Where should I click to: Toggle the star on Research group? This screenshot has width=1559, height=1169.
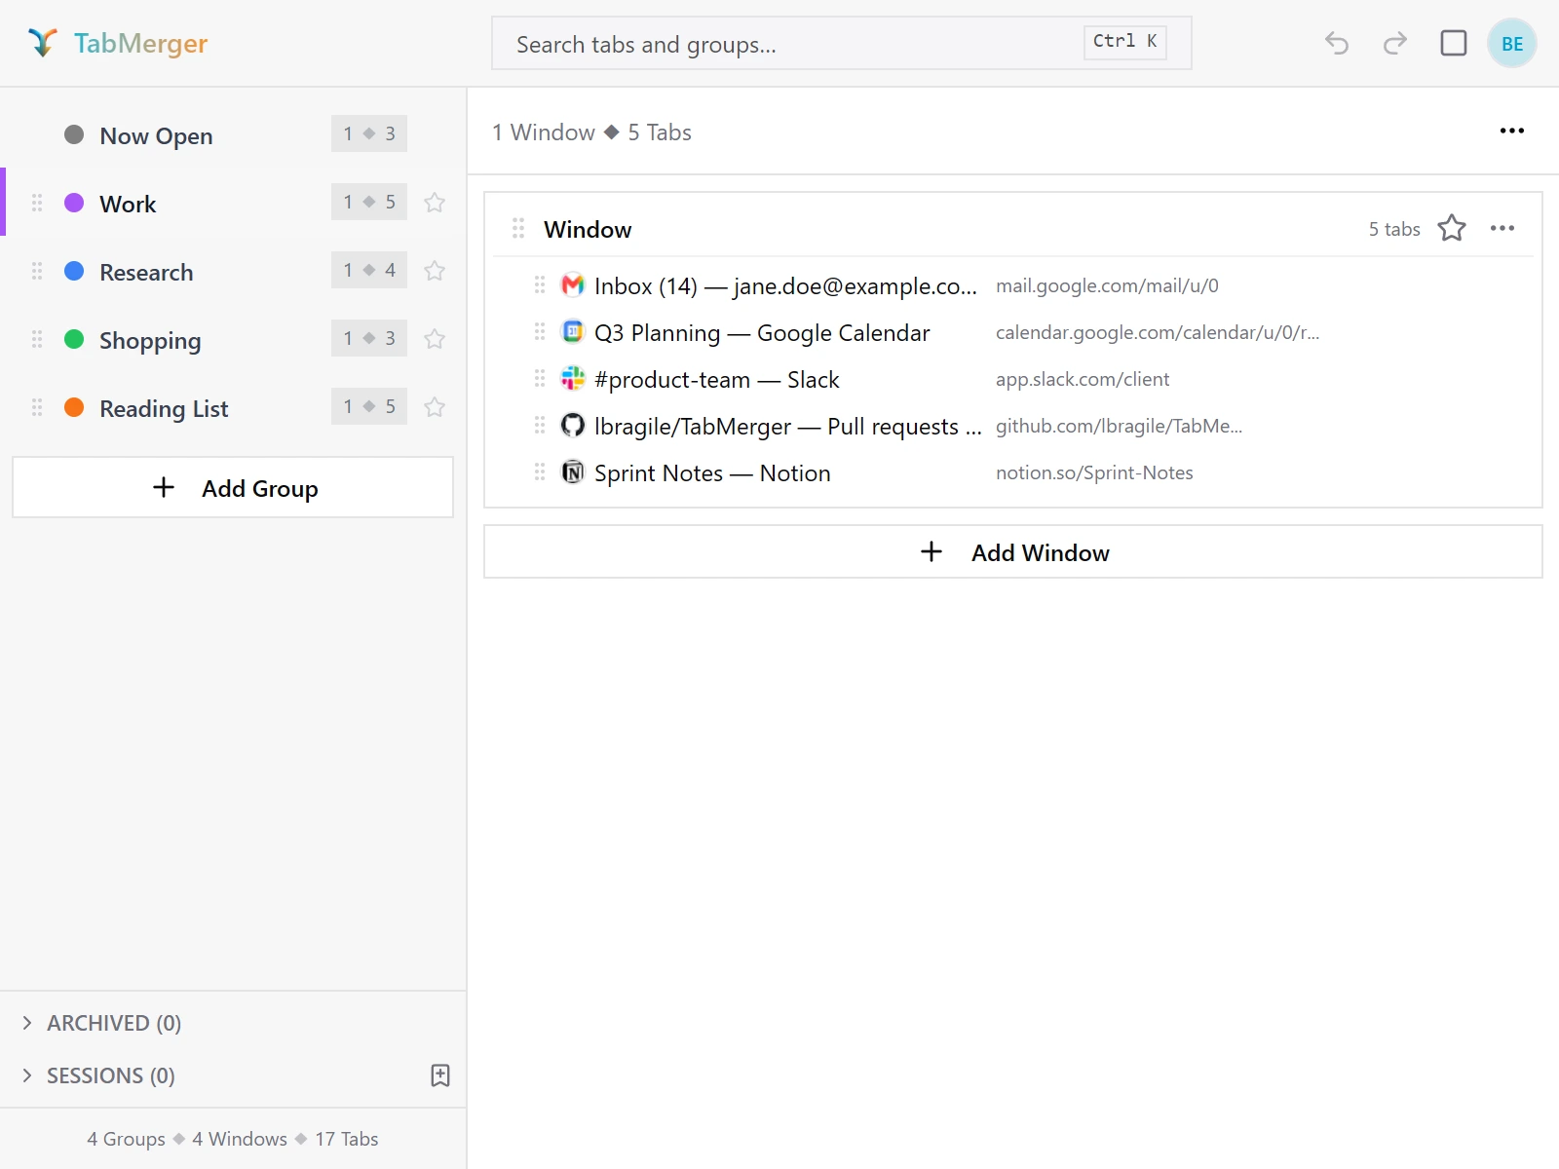pyautogui.click(x=435, y=271)
